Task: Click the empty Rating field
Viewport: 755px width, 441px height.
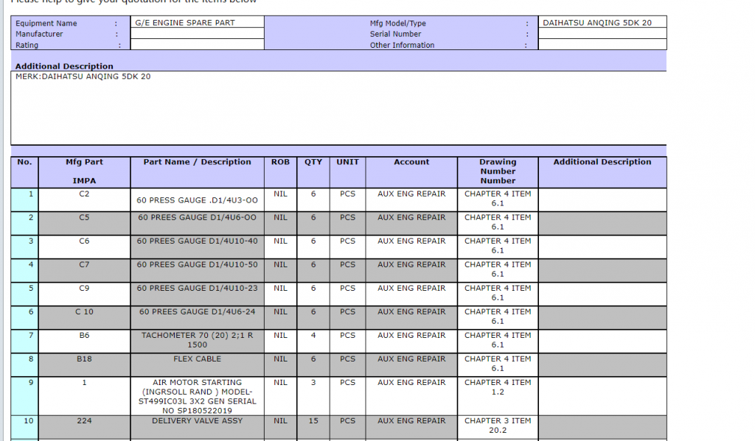Action: [x=196, y=45]
